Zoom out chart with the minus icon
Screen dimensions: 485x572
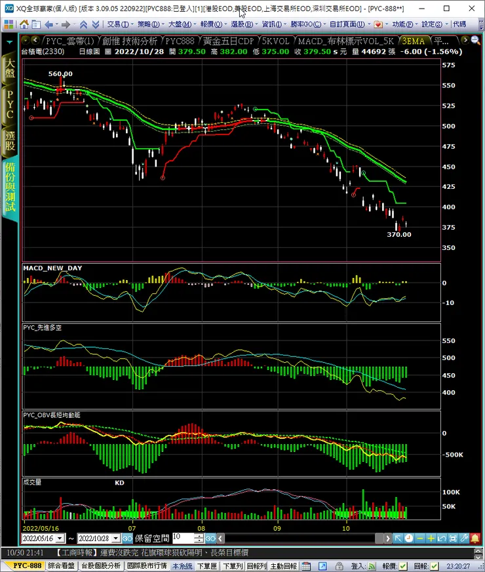click(419, 538)
